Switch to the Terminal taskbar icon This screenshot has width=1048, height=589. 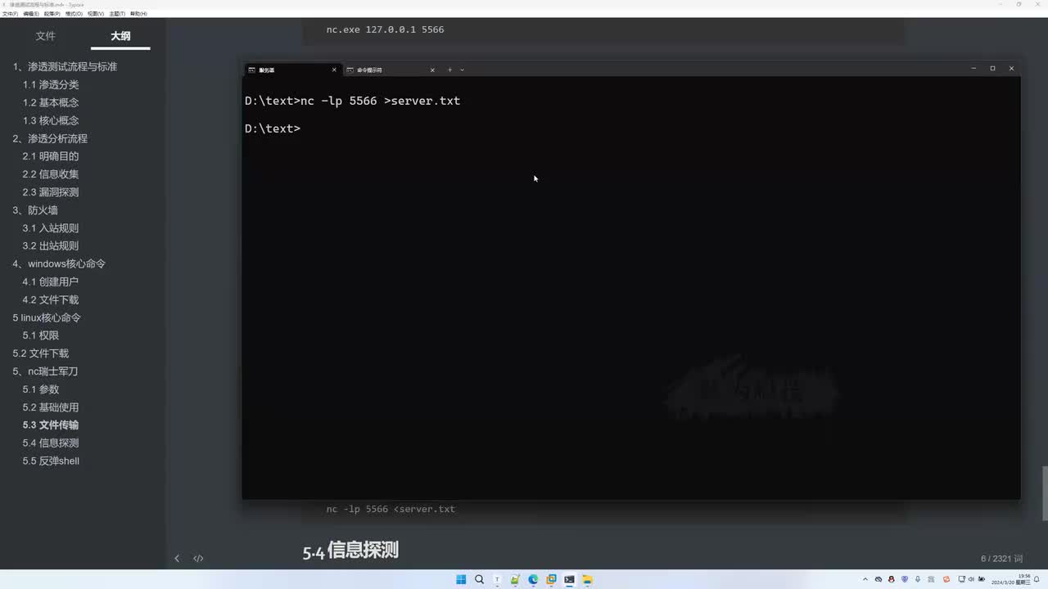(569, 579)
